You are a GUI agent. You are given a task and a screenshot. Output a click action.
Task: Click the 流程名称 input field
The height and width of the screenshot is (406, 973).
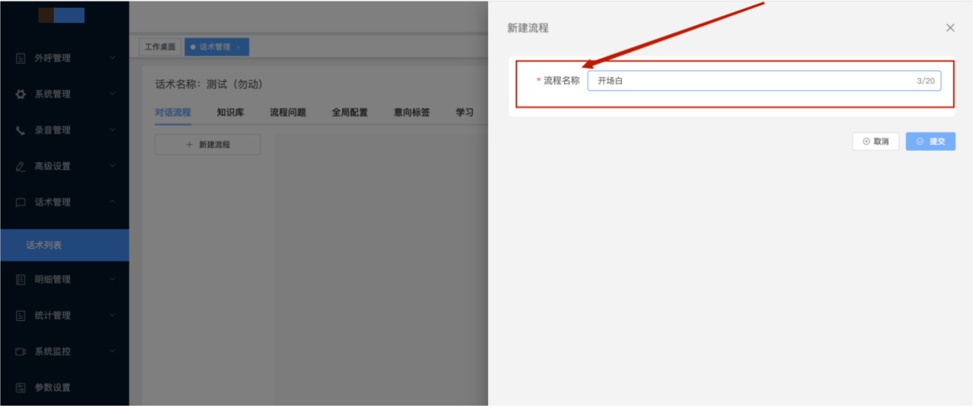(x=764, y=80)
